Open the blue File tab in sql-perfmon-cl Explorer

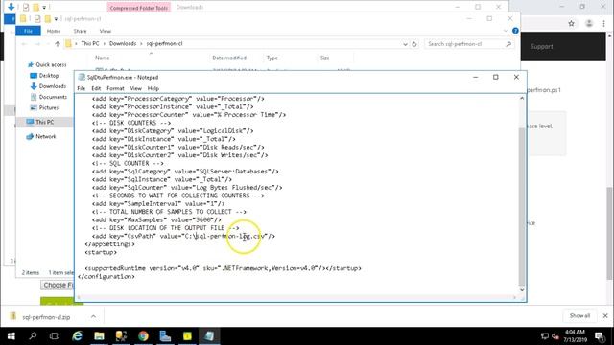click(28, 31)
